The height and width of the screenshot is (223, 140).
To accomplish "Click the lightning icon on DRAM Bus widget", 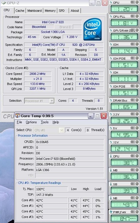I will click(111, 100).
